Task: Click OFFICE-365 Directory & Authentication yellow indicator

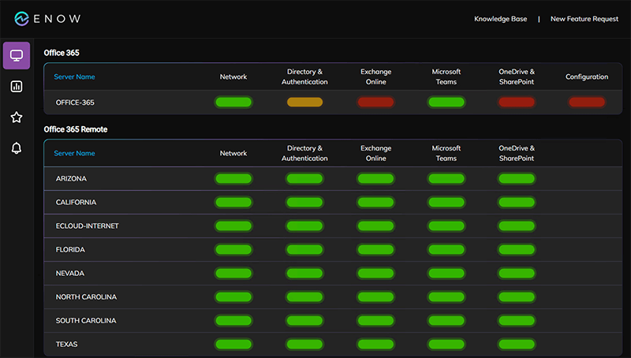Action: (x=304, y=103)
